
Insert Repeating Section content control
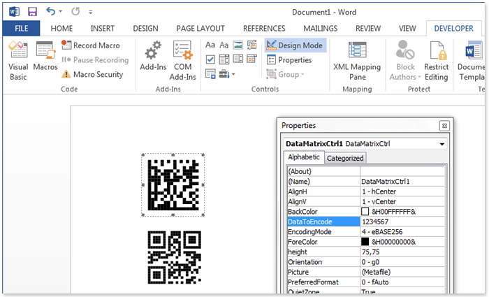point(210,74)
